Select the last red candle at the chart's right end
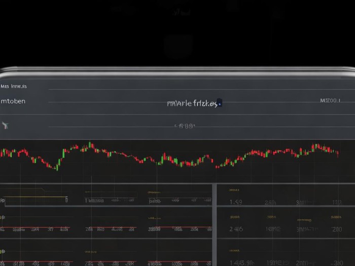Viewport: 355px width, 266px height. 337,153
